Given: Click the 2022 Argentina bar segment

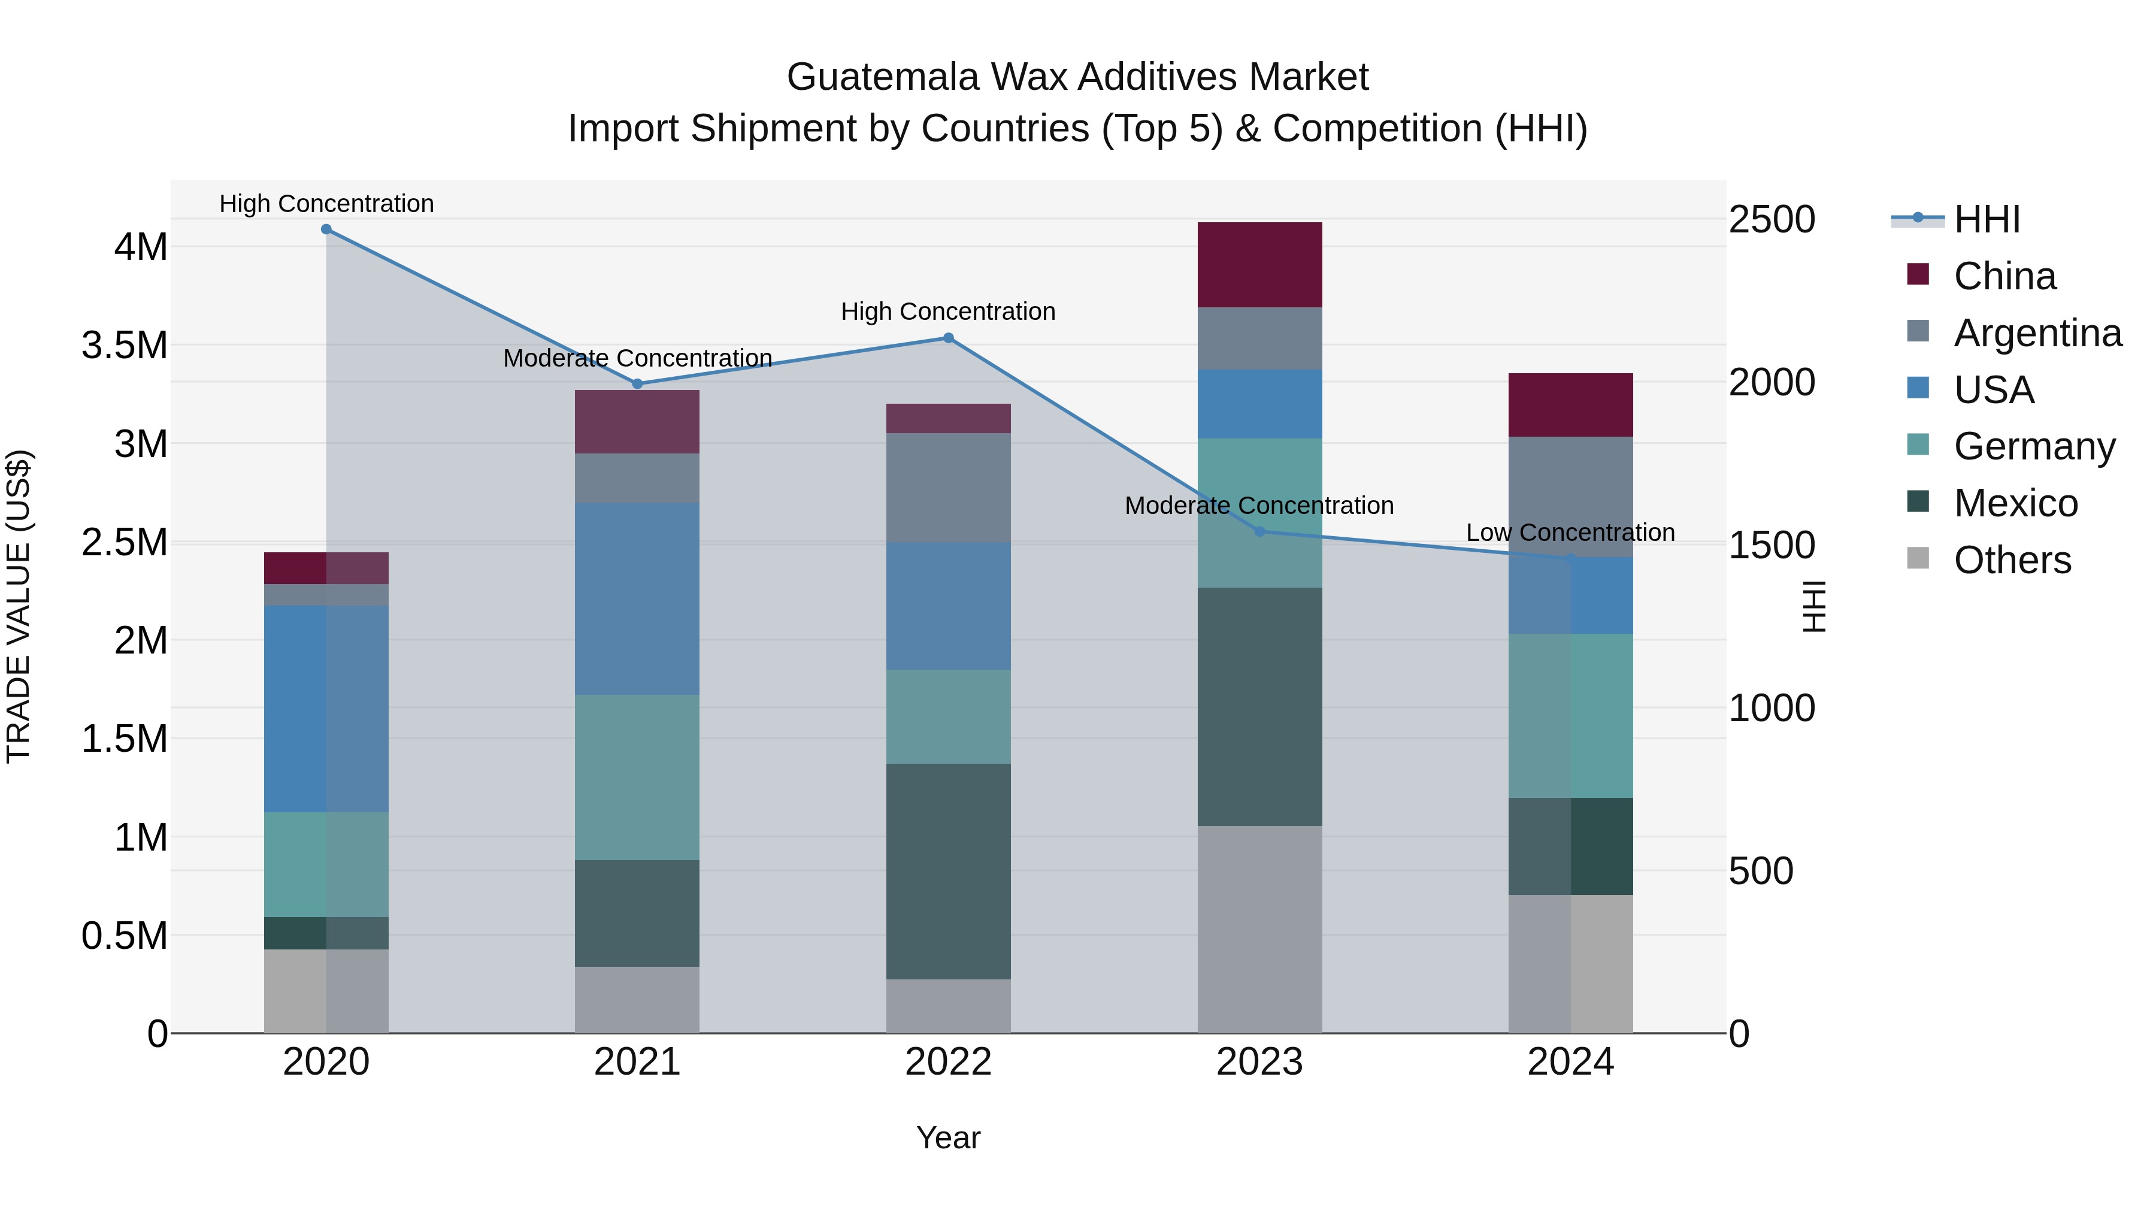Looking at the screenshot, I should point(948,487).
